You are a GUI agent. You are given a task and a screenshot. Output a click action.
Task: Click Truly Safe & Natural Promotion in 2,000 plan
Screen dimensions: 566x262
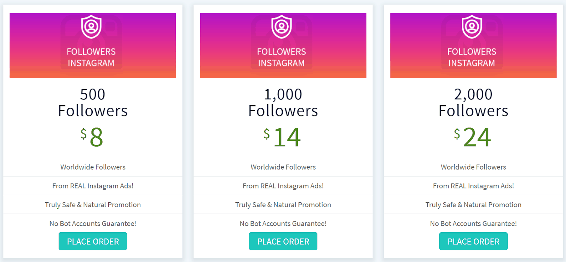(473, 205)
